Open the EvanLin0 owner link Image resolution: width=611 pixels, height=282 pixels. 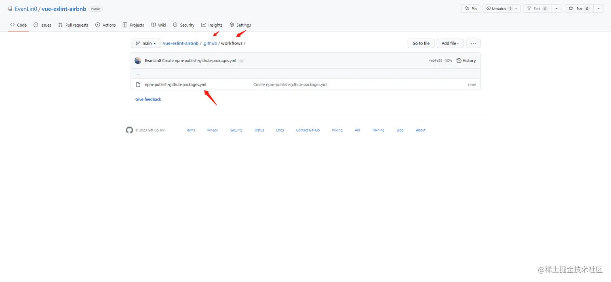click(x=26, y=9)
